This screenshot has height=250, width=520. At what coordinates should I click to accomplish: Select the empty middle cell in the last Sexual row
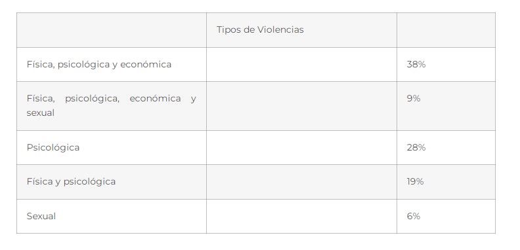tap(301, 216)
